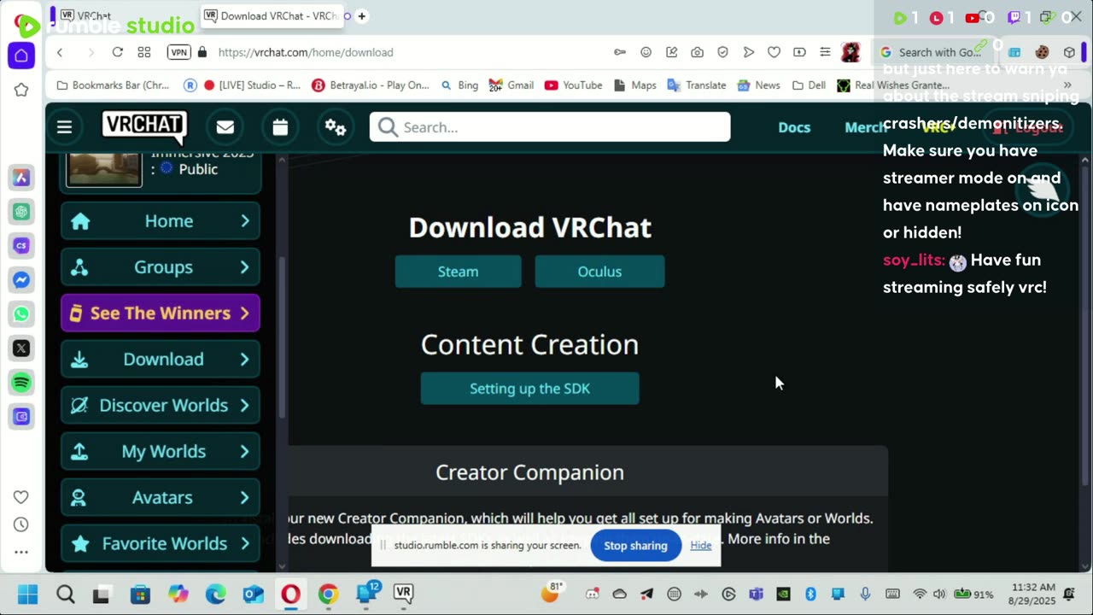The width and height of the screenshot is (1093, 615).
Task: Open See The Winners sidebar item
Action: [x=161, y=313]
